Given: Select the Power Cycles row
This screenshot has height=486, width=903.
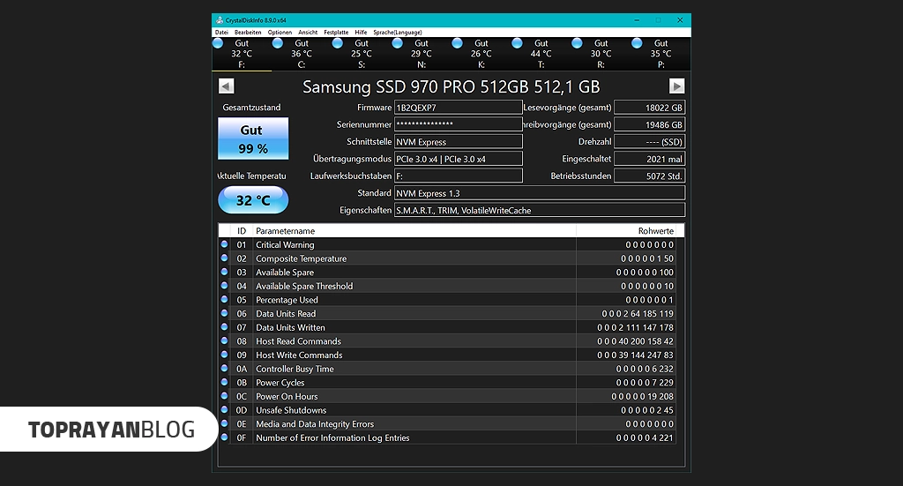Looking at the screenshot, I should click(x=446, y=383).
